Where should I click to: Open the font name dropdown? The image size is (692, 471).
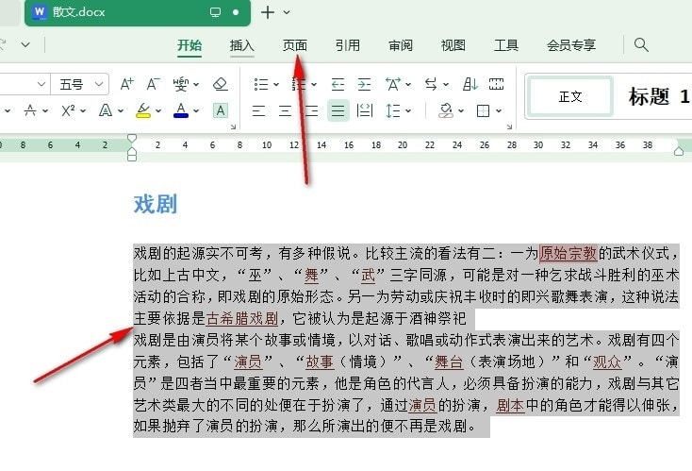41,84
